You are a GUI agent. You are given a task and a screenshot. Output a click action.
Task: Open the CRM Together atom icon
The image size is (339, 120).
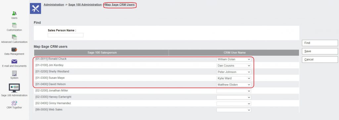pyautogui.click(x=14, y=103)
